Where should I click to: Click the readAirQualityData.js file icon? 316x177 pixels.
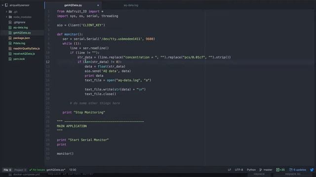point(10,48)
